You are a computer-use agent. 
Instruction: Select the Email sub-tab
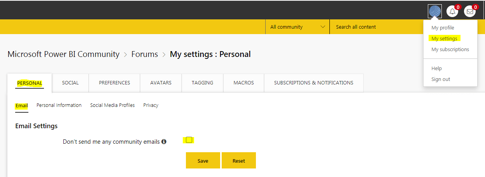point(22,106)
